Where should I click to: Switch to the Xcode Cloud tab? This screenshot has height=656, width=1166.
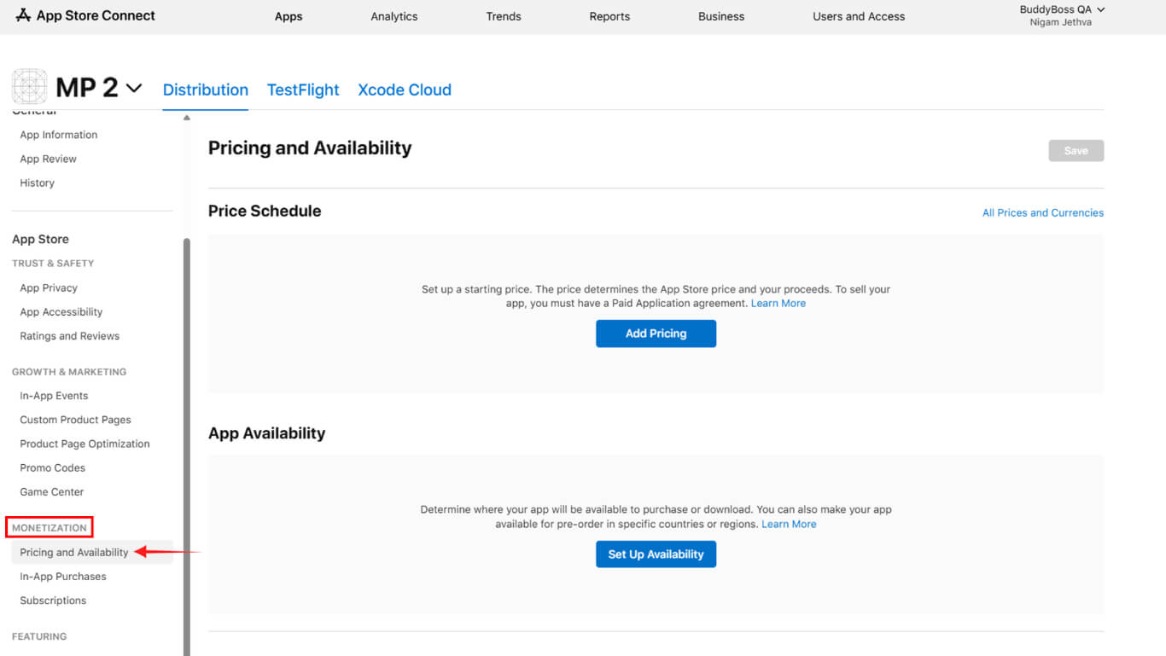[405, 90]
